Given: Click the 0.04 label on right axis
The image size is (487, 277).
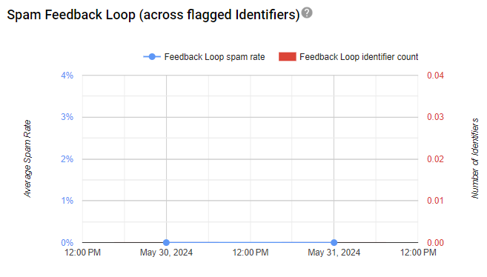Looking at the screenshot, I should pos(435,76).
